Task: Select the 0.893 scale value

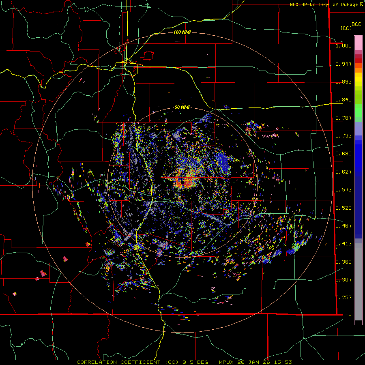Action: [344, 82]
